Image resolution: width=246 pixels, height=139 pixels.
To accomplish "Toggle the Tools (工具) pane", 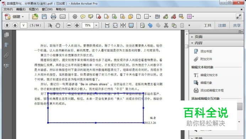I will point(207,25).
